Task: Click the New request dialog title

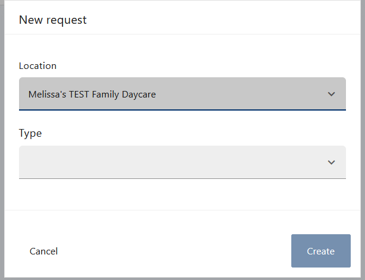Action: 53,20
